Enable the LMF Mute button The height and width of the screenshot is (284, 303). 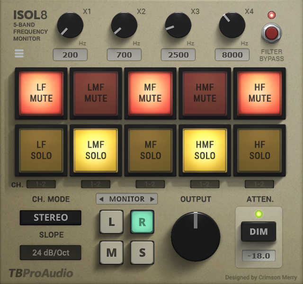(x=96, y=93)
